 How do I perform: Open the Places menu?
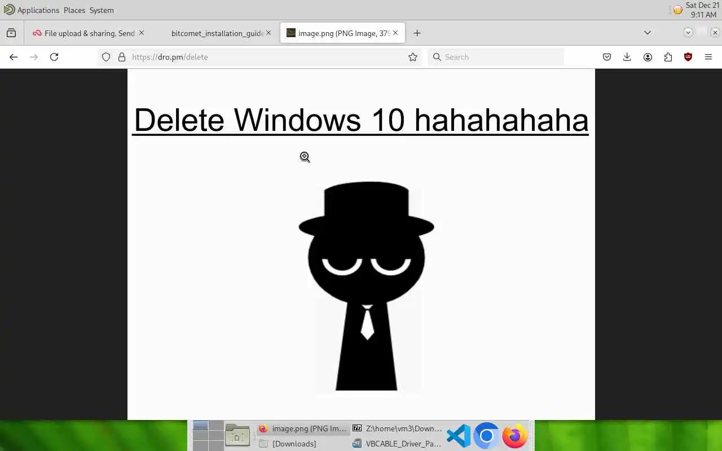pos(74,10)
